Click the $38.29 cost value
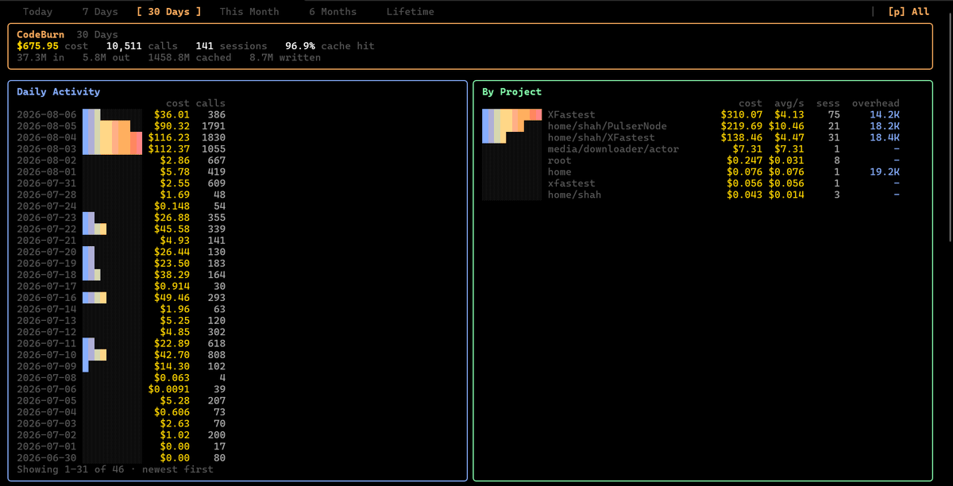Screen dimensions: 953x486 172,275
